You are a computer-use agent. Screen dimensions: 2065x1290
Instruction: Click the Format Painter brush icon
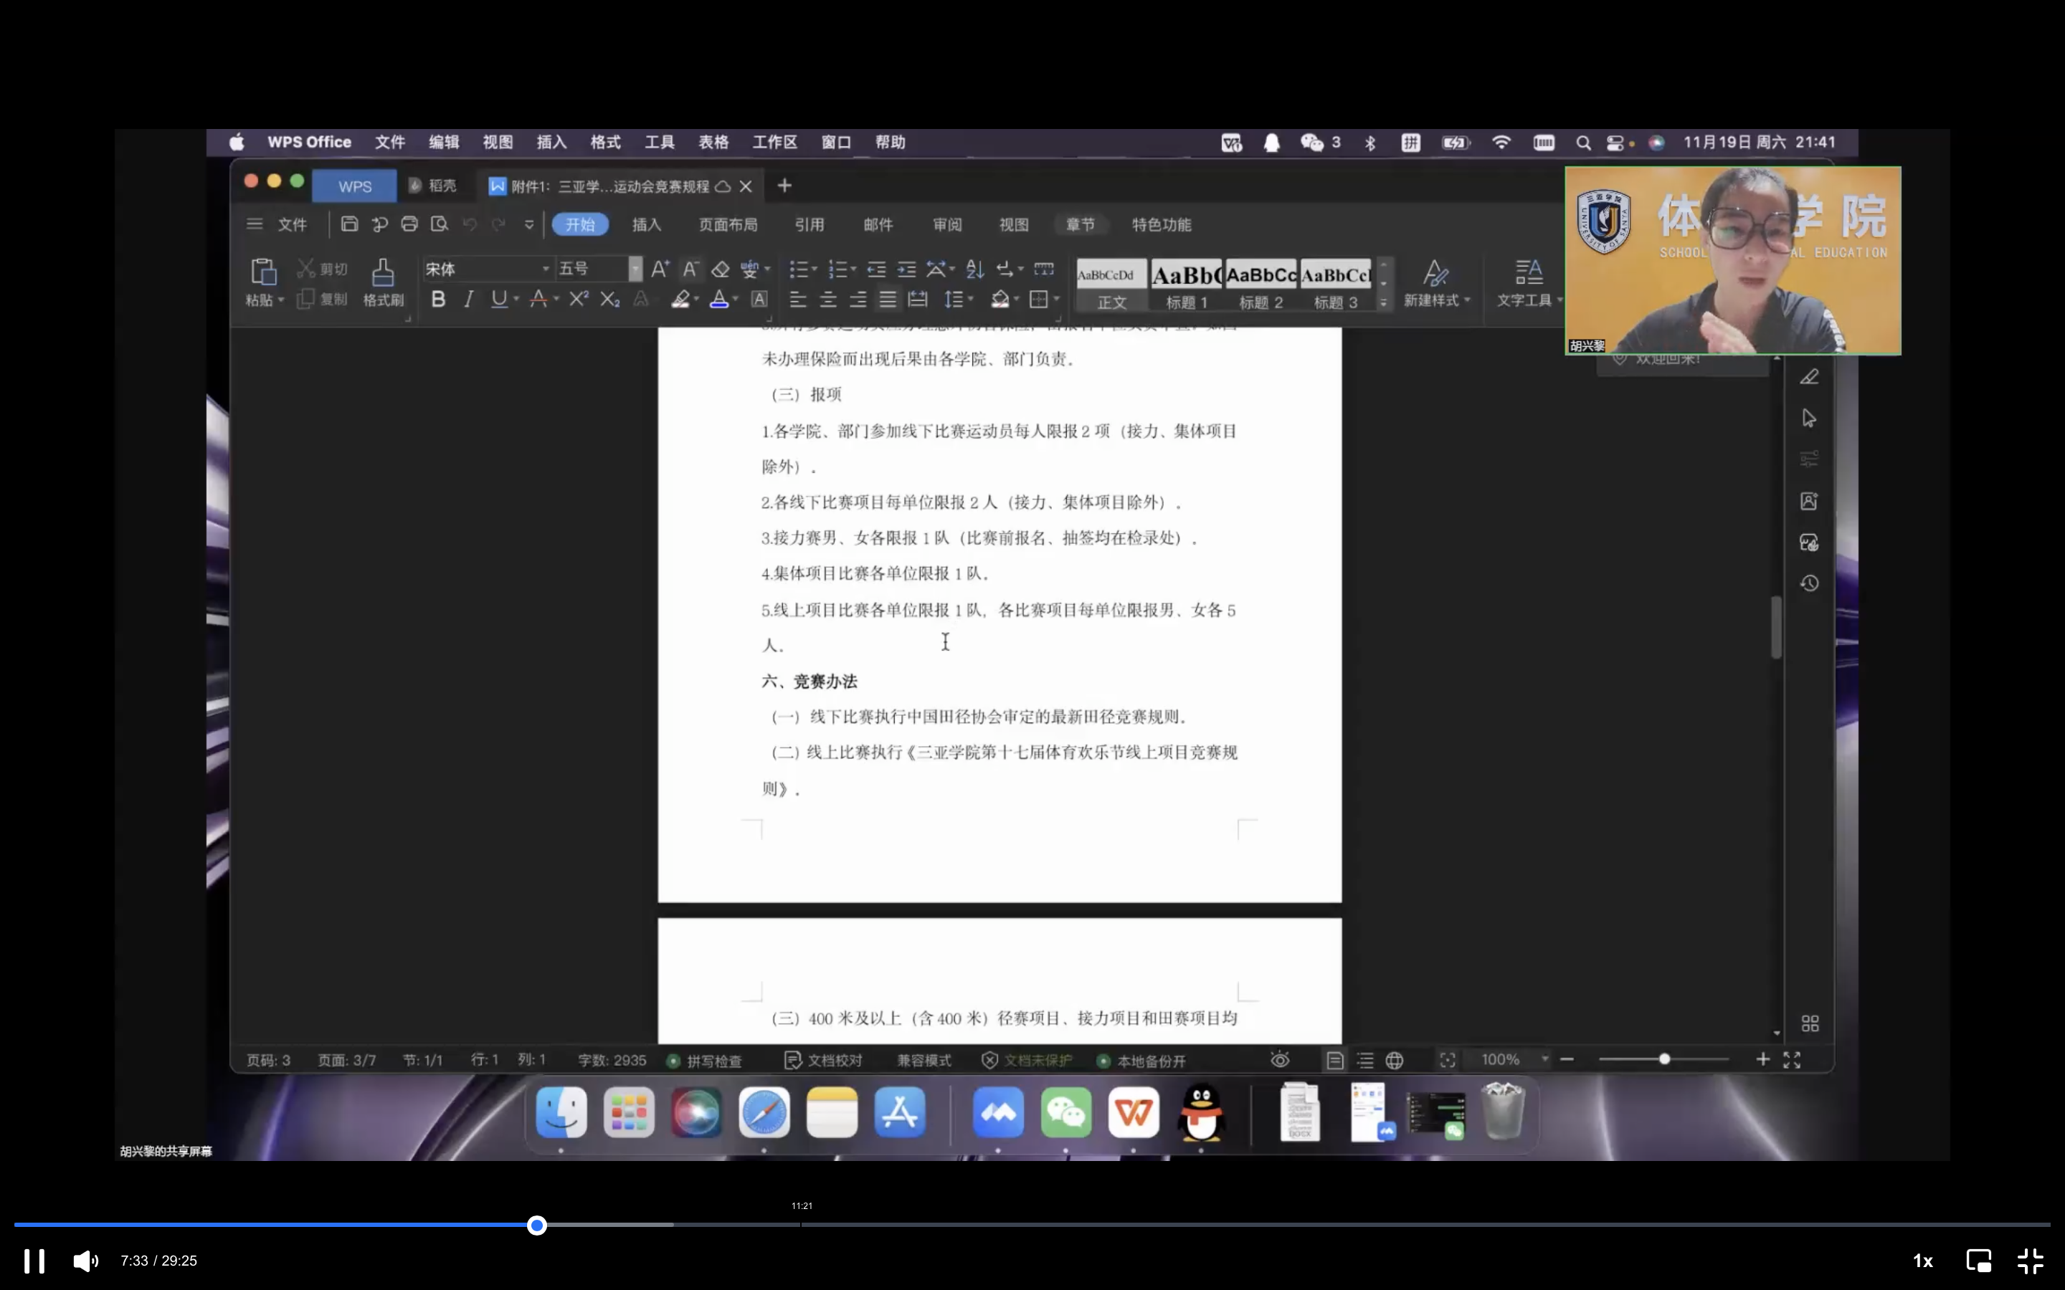point(382,274)
